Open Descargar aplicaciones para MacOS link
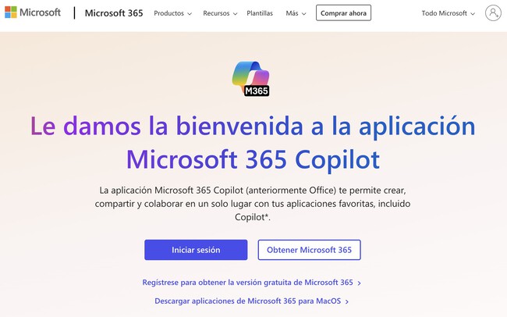This screenshot has height=317, width=507. [247, 301]
